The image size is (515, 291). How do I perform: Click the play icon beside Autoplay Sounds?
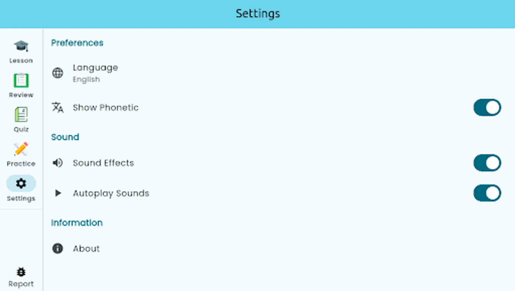58,193
